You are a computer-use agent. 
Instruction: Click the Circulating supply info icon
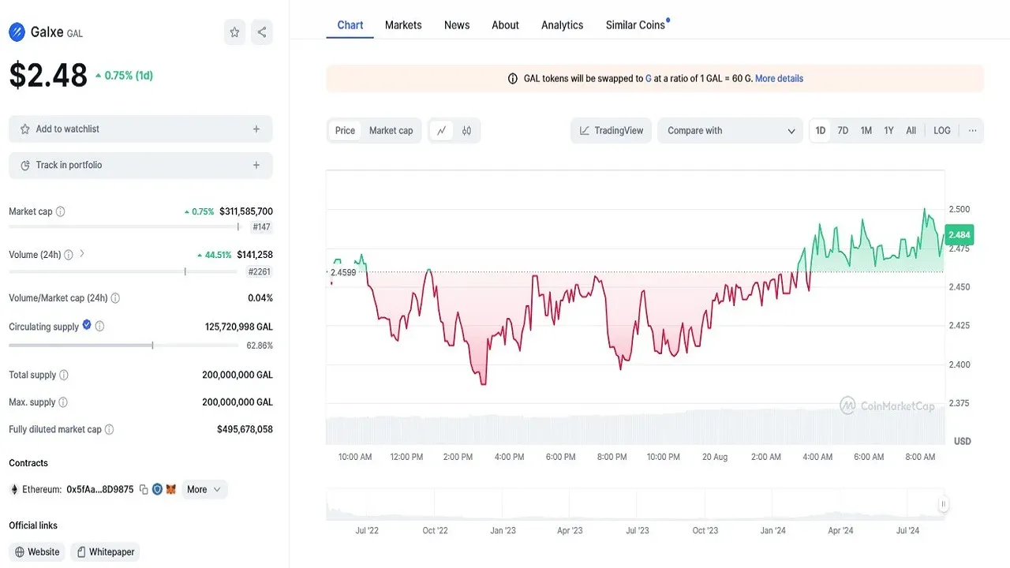(99, 327)
